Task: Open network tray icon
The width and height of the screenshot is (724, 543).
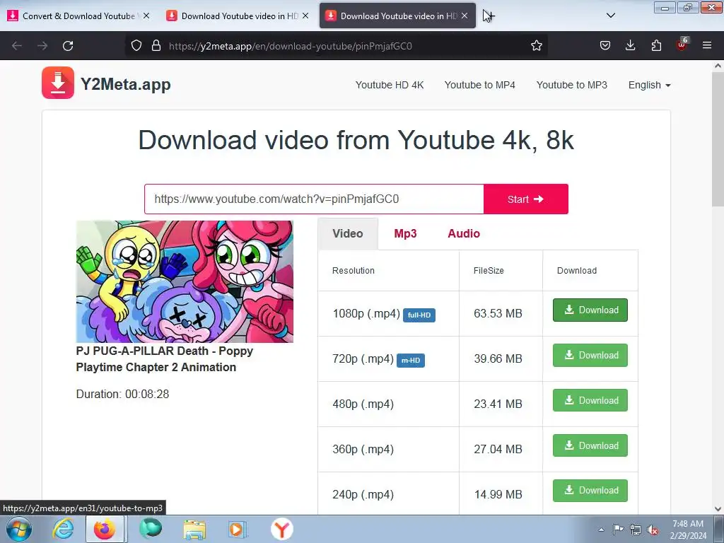Action: click(636, 530)
